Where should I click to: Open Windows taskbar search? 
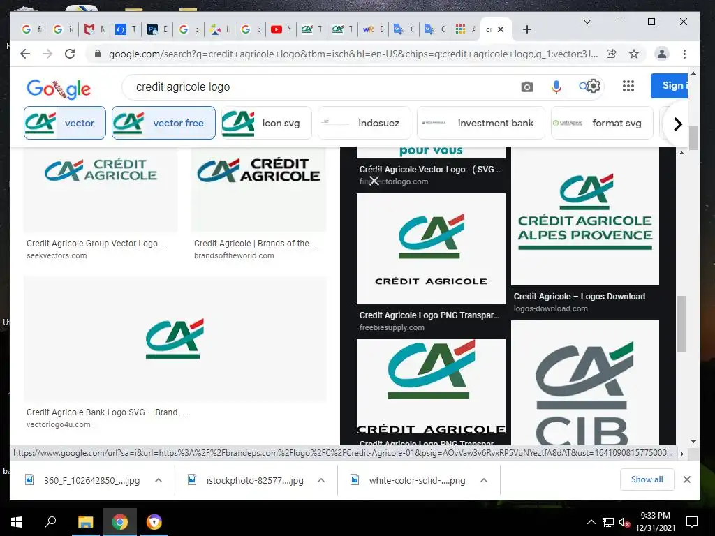(x=50, y=522)
